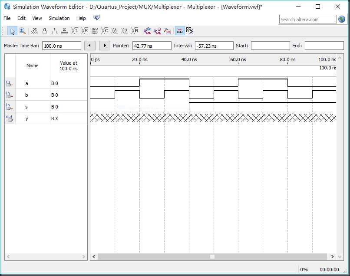This screenshot has width=350, height=276.
Task: Click the Pointer value field
Action: coord(152,46)
